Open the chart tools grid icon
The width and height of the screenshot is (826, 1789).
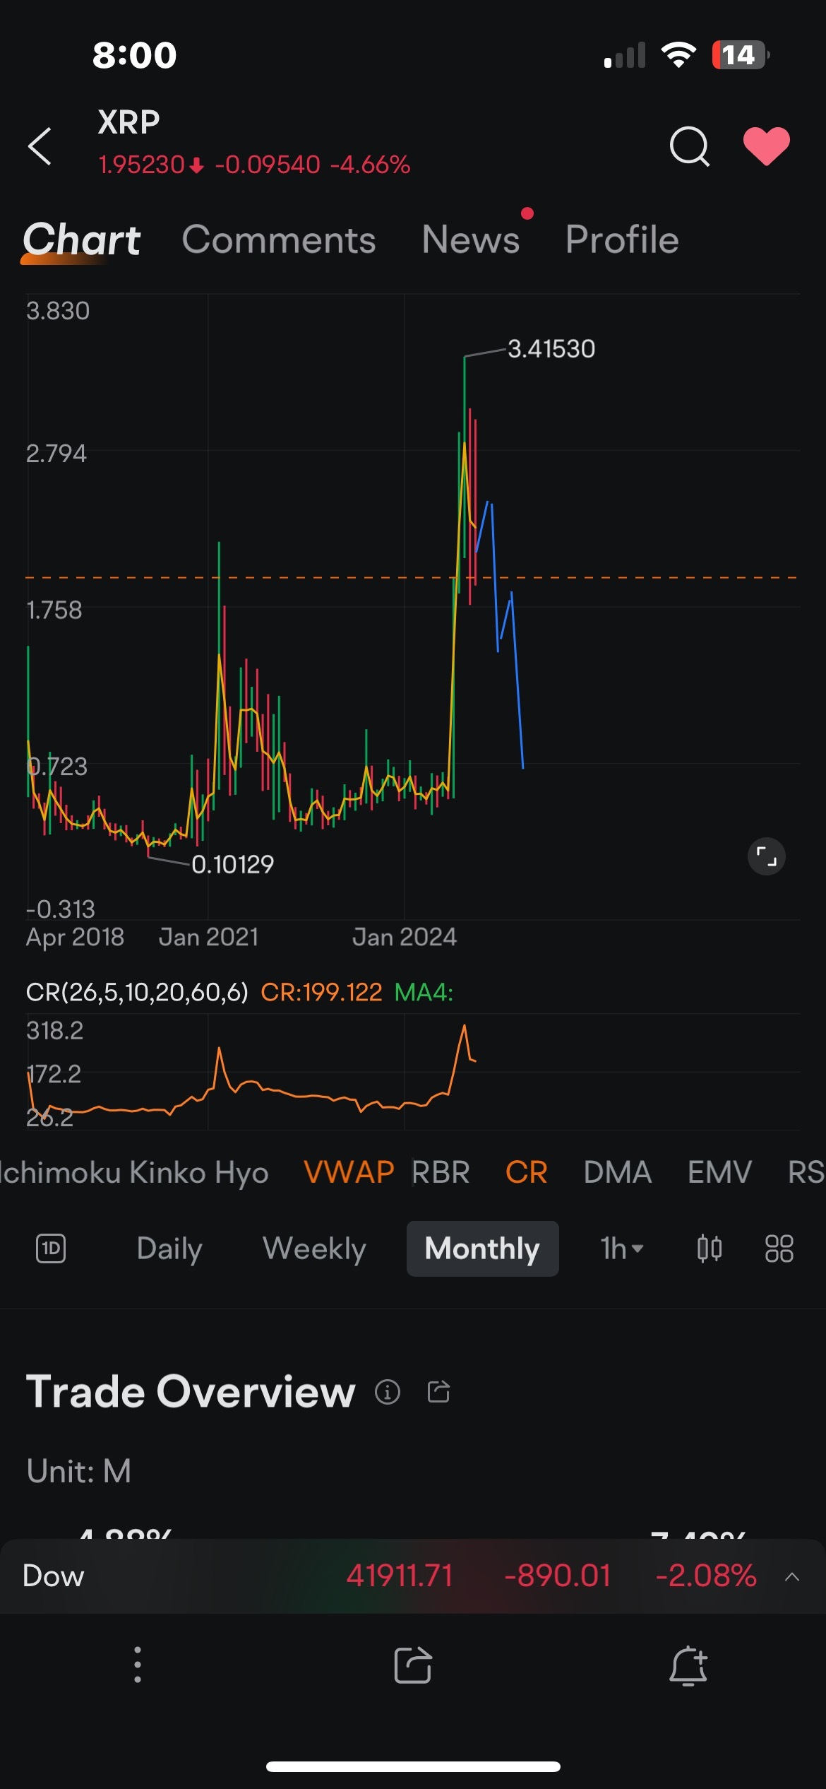779,1248
